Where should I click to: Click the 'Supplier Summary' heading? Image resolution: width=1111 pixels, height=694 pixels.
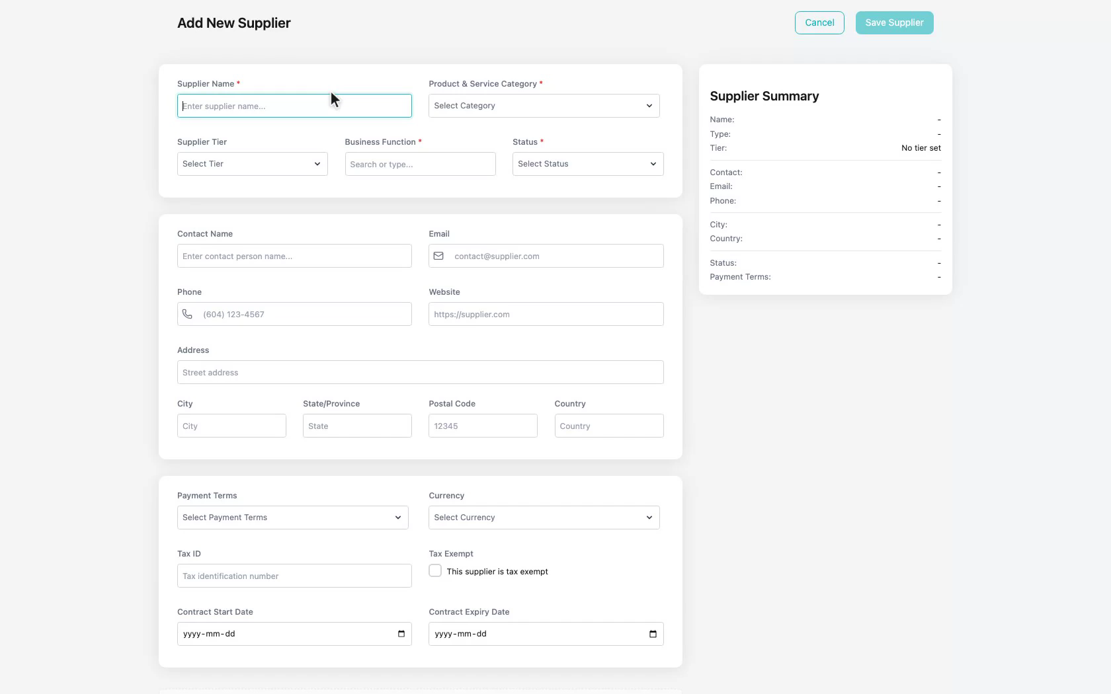coord(764,96)
